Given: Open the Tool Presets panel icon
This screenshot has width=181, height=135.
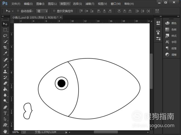Looking at the screenshot, I should 158,39.
